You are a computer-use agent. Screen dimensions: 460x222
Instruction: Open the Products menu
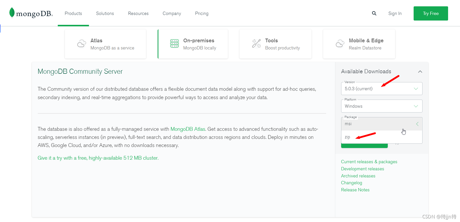73,13
